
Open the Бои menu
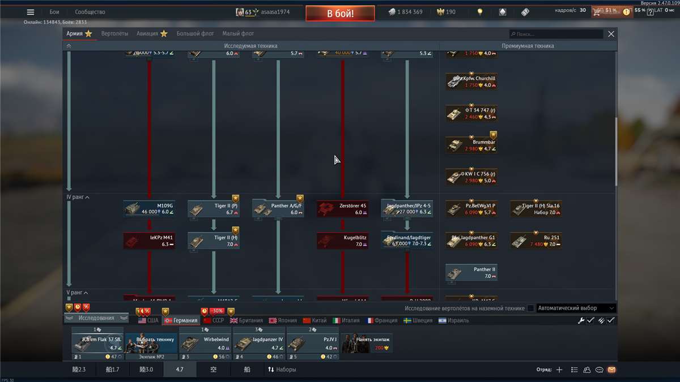click(x=54, y=12)
